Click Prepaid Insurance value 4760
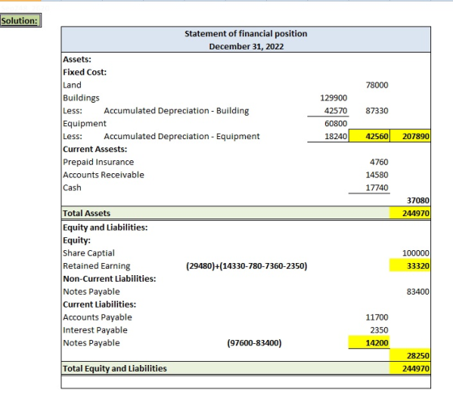453x399 pixels. pyautogui.click(x=379, y=162)
